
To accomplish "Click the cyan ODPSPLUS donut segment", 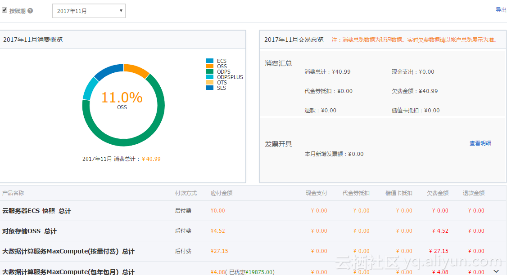I will (x=90, y=89).
